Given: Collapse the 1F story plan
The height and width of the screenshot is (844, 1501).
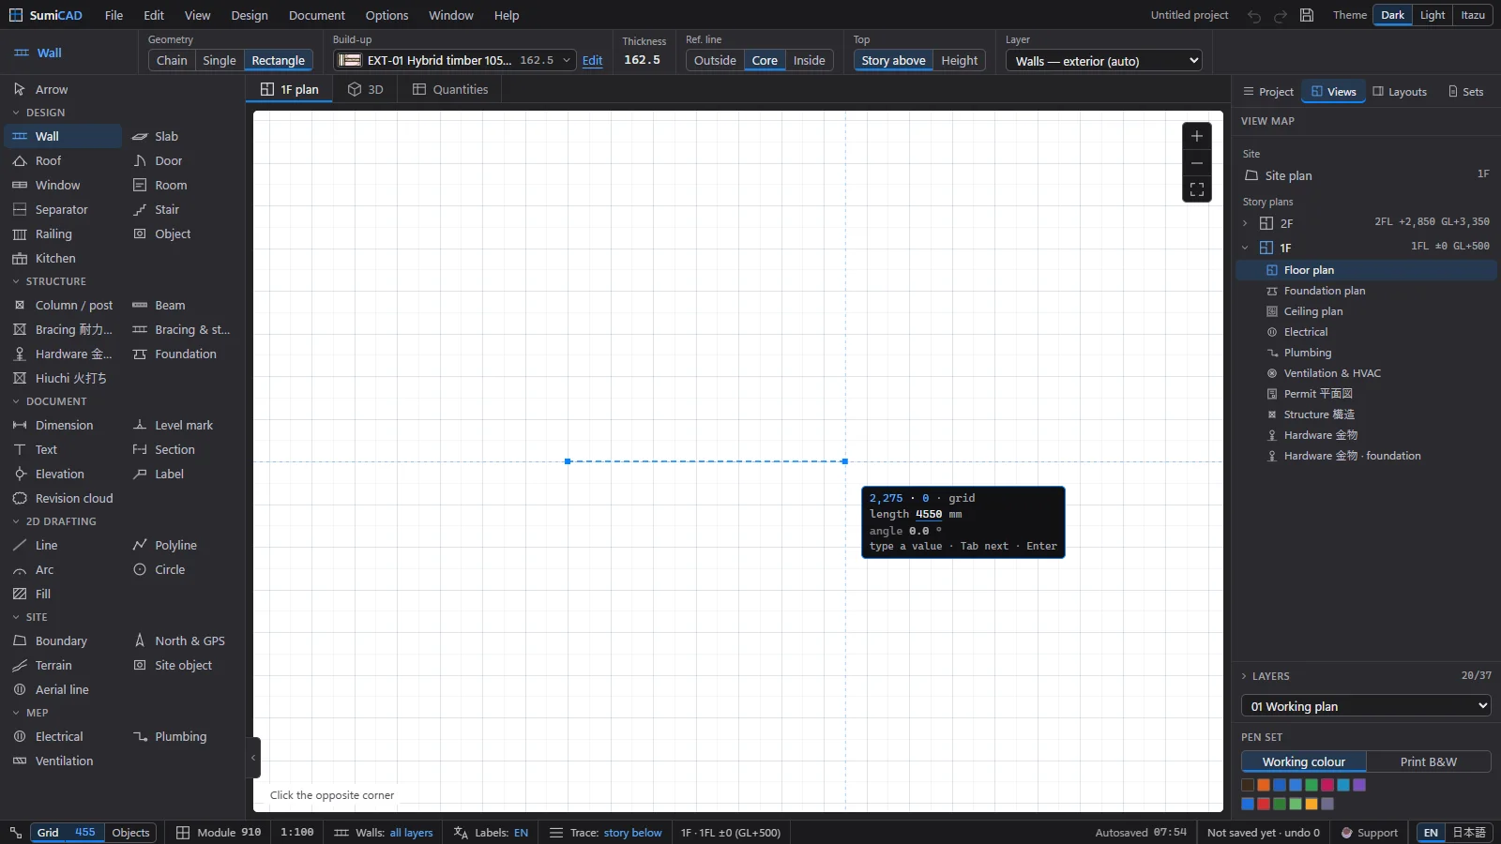Looking at the screenshot, I should 1245,248.
